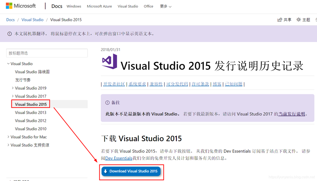Screen dimensions: 317x181
Task: Open the Office top navigation item
Action: pyautogui.click(x=148, y=7)
